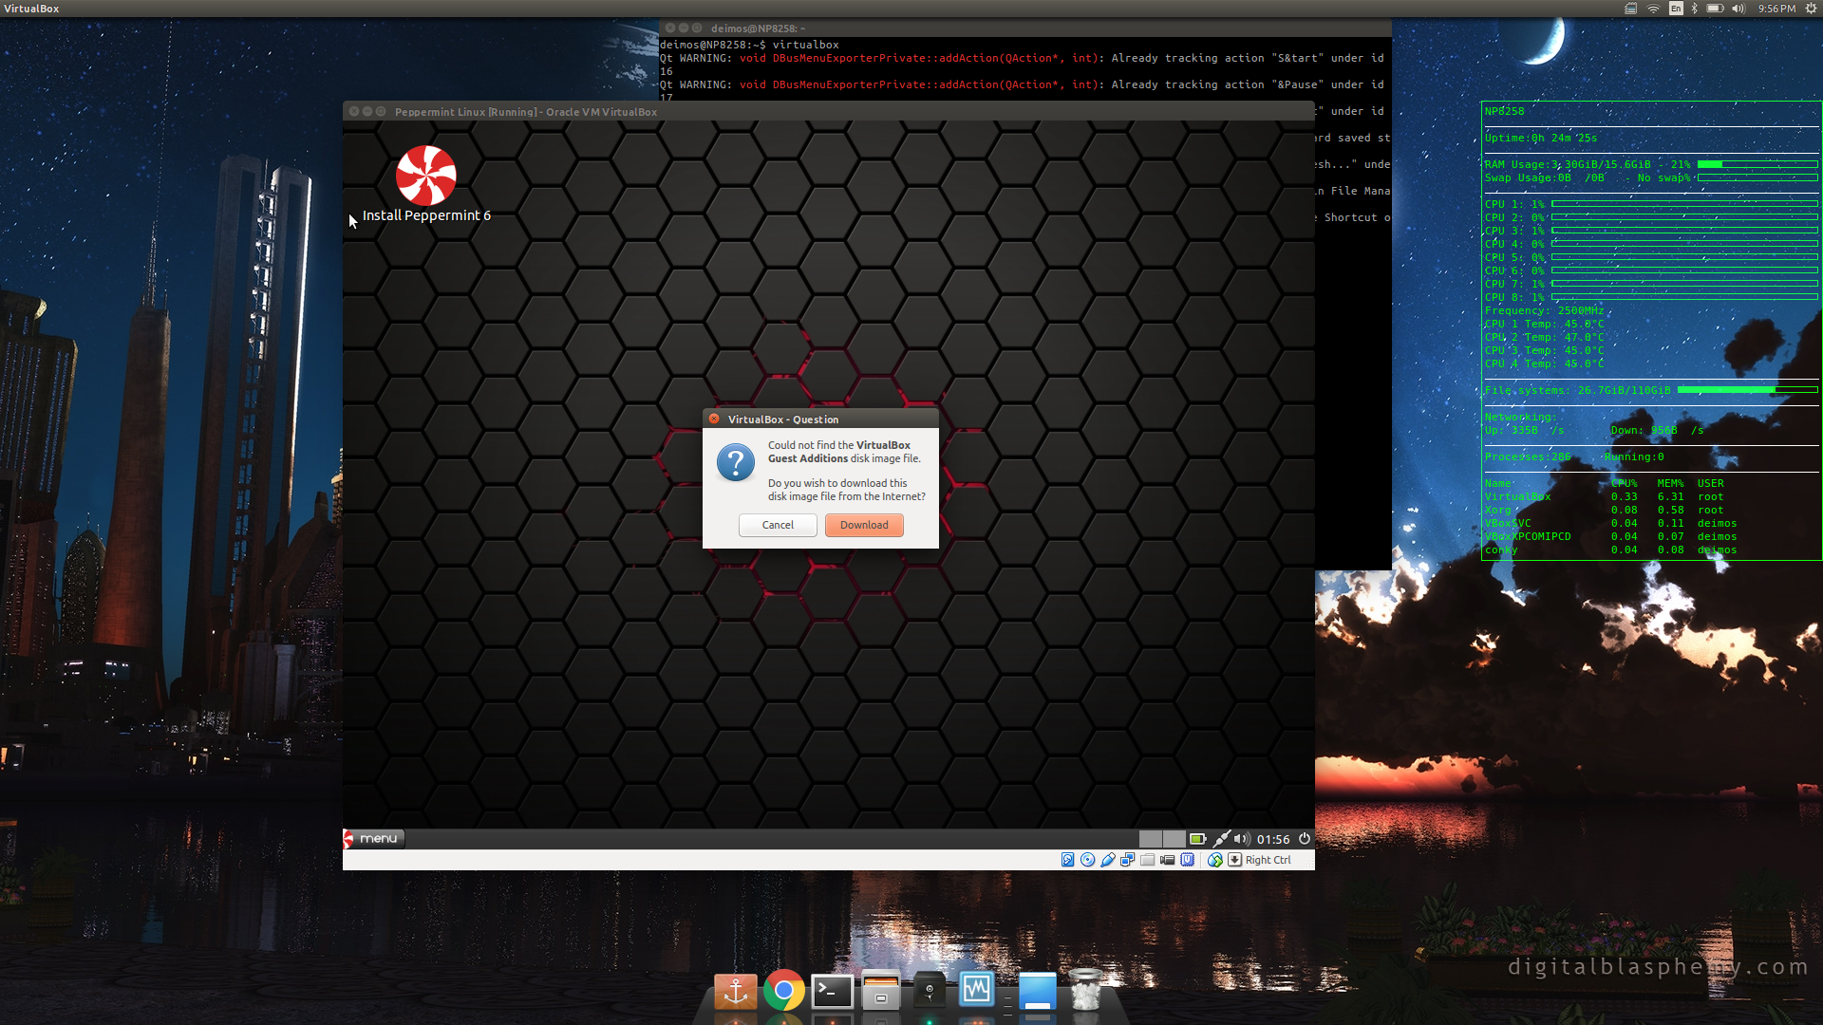
Task: Open the Trash in the dock
Action: [1085, 990]
